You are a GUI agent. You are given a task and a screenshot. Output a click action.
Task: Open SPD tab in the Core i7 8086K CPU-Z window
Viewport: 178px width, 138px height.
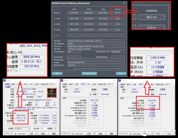pyautogui.click(x=31, y=84)
